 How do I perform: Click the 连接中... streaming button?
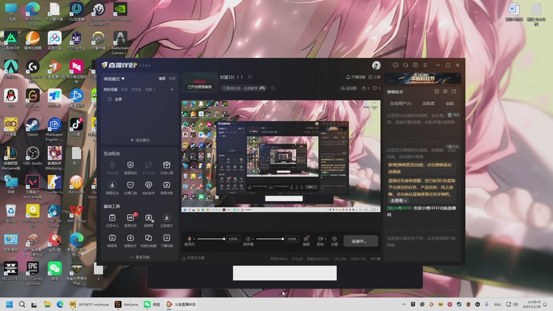point(360,241)
